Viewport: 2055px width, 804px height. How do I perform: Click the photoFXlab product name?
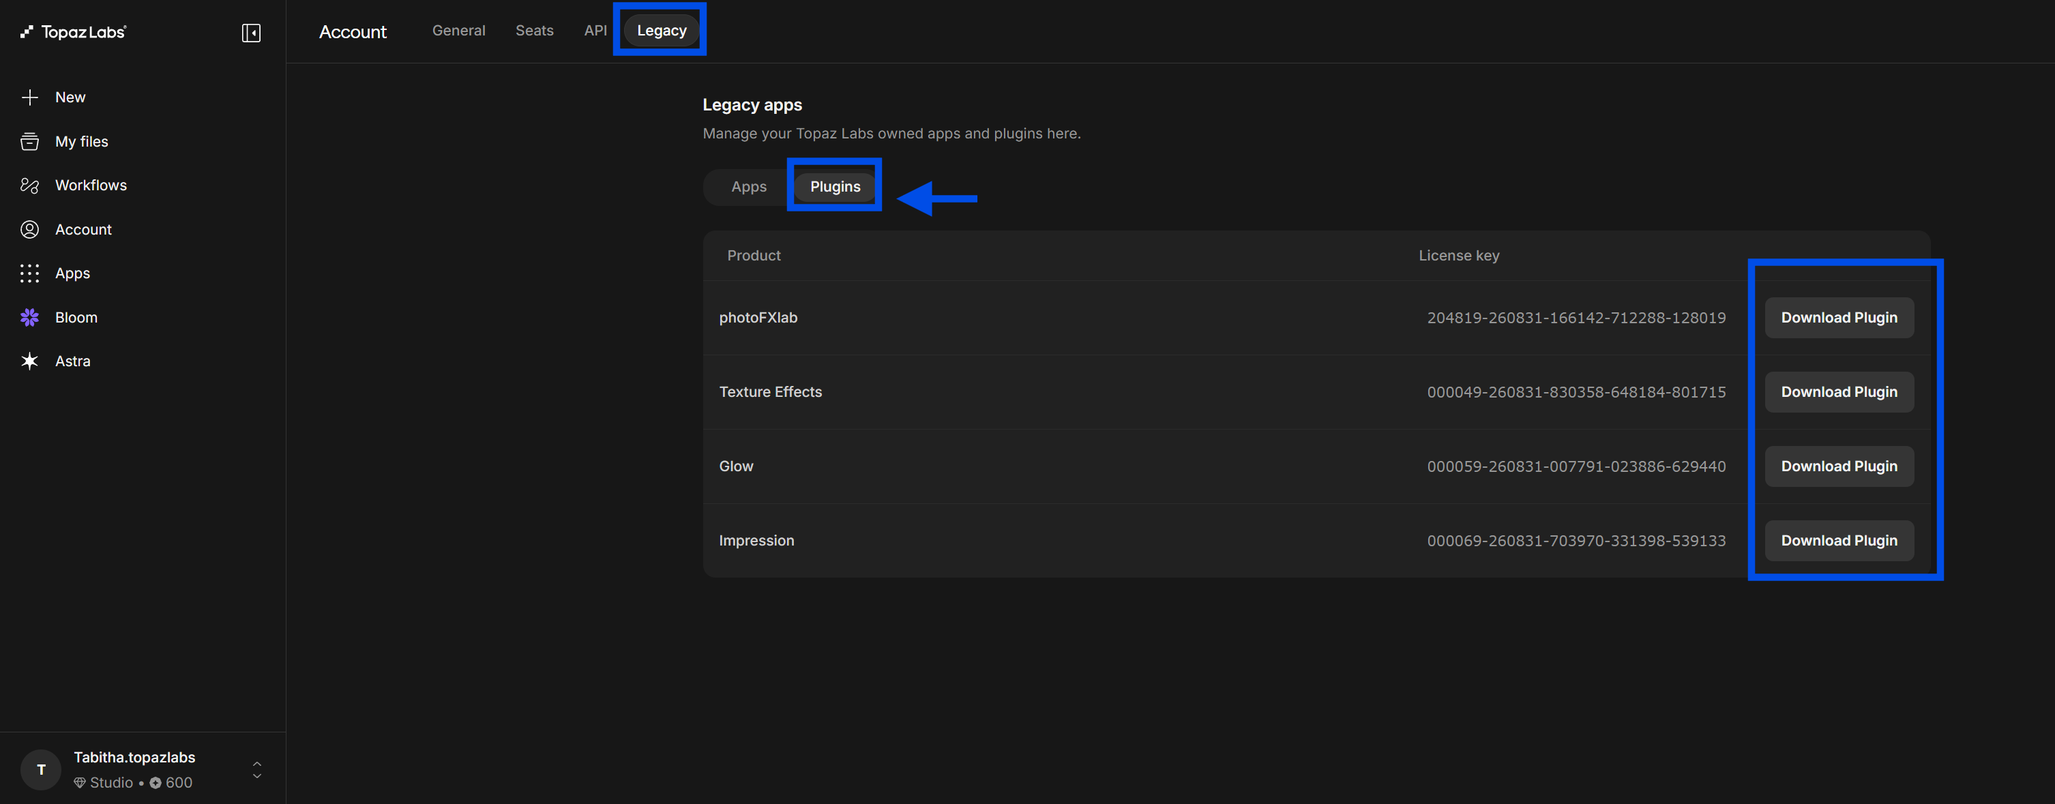tap(758, 318)
